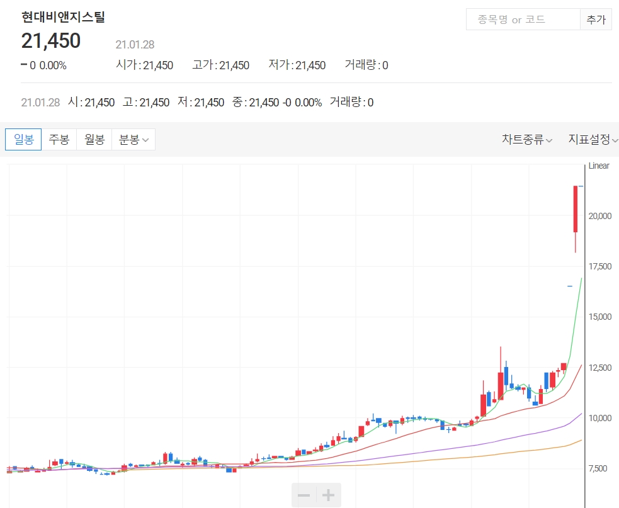The width and height of the screenshot is (619, 508).
Task: Open the 분봉 minute chart dropdown
Action: coord(133,139)
